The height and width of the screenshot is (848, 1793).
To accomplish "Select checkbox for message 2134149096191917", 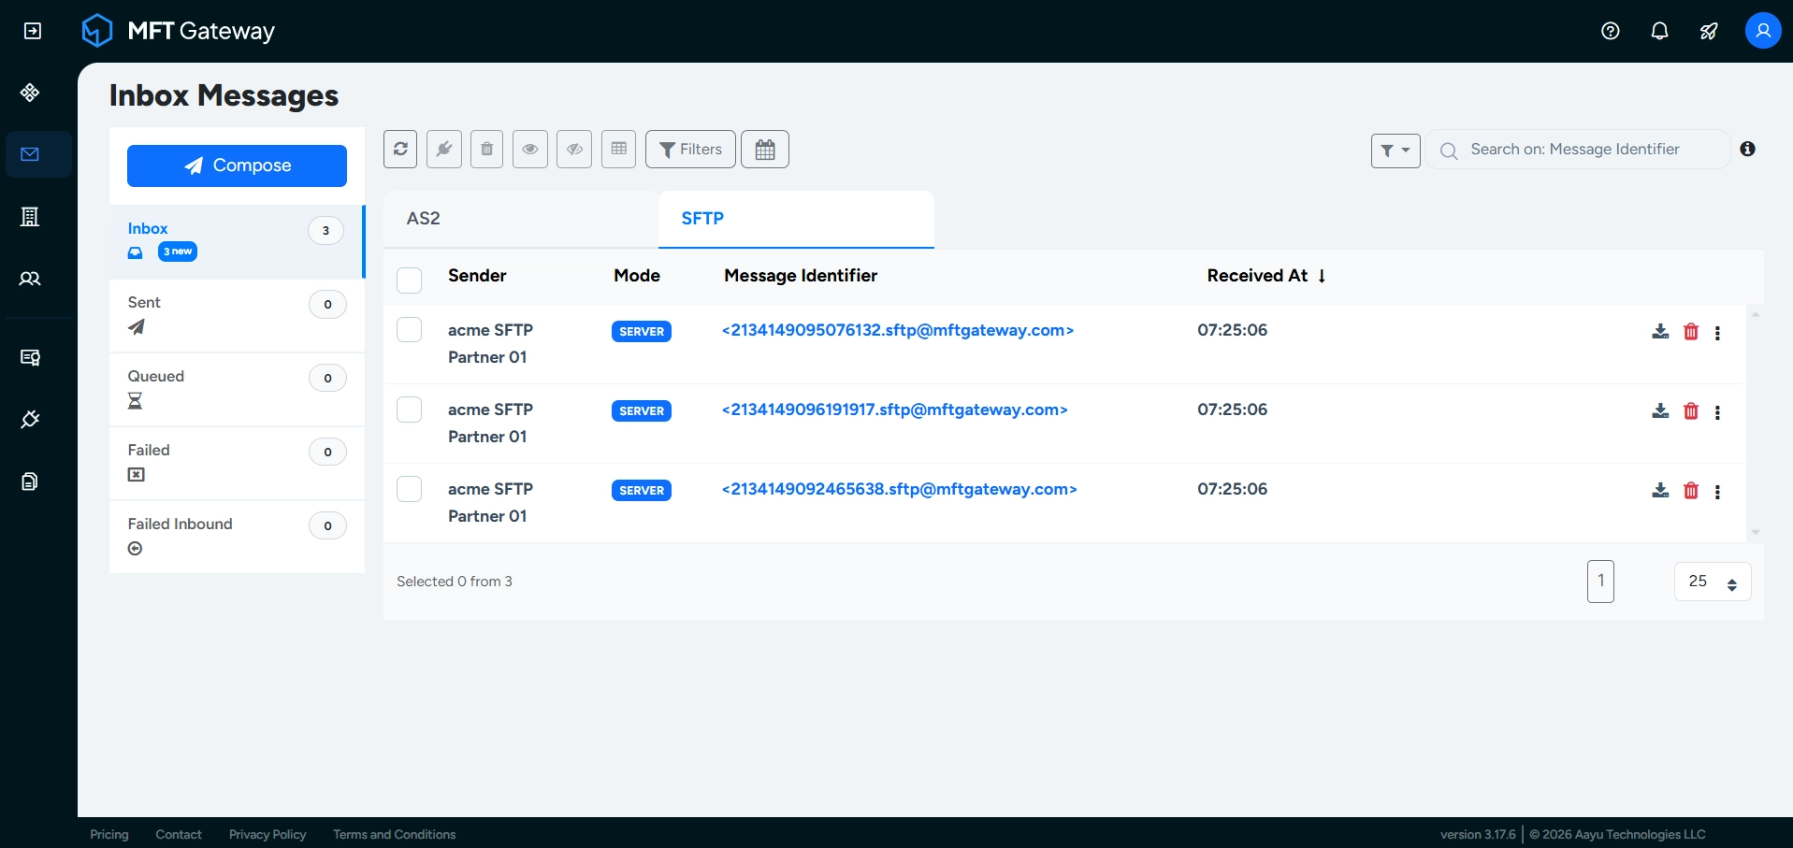I will pyautogui.click(x=410, y=410).
